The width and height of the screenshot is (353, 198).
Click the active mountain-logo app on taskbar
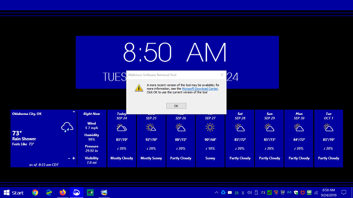click(x=76, y=193)
